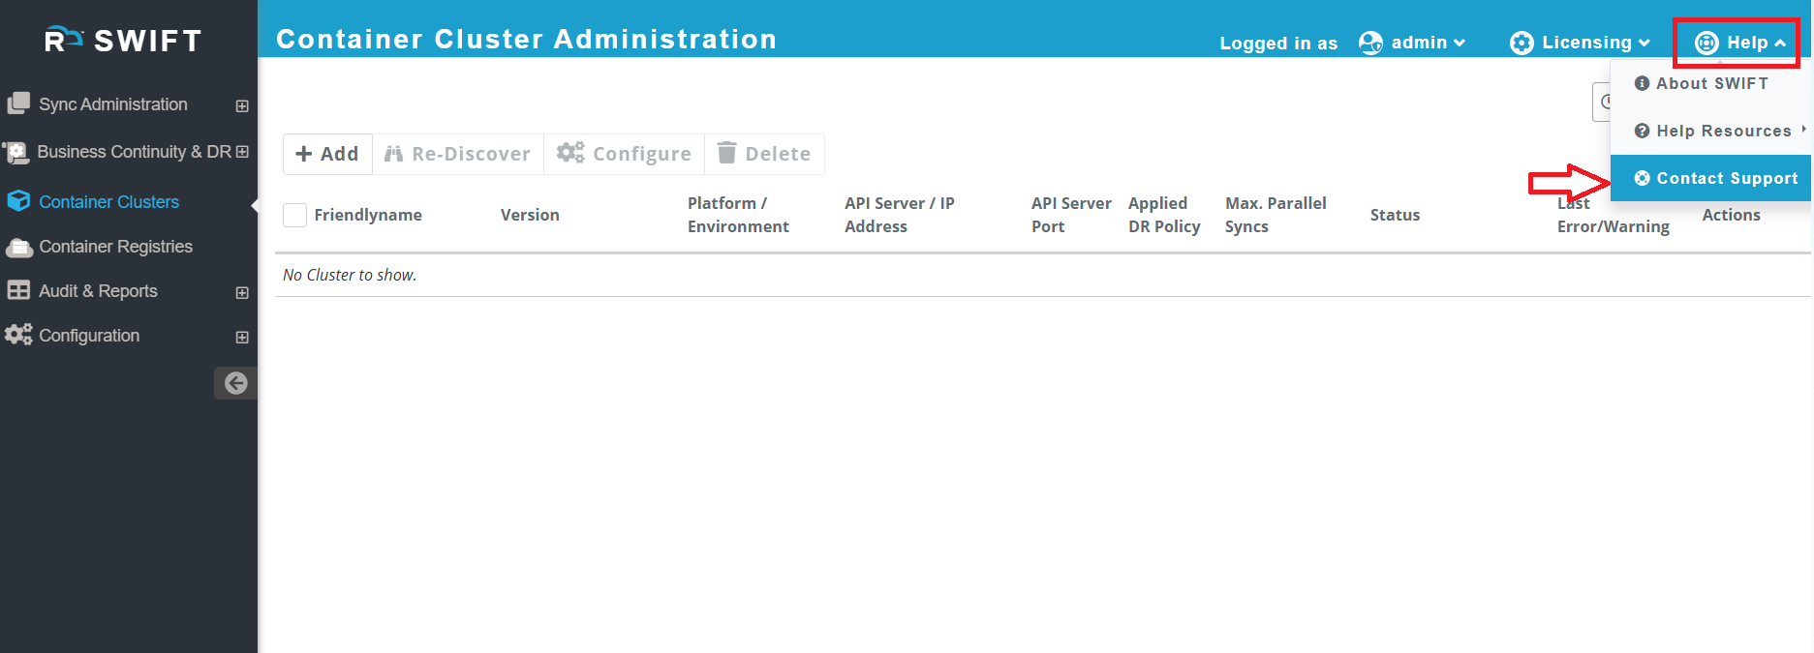
Task: Sort by Version column header
Action: click(530, 215)
